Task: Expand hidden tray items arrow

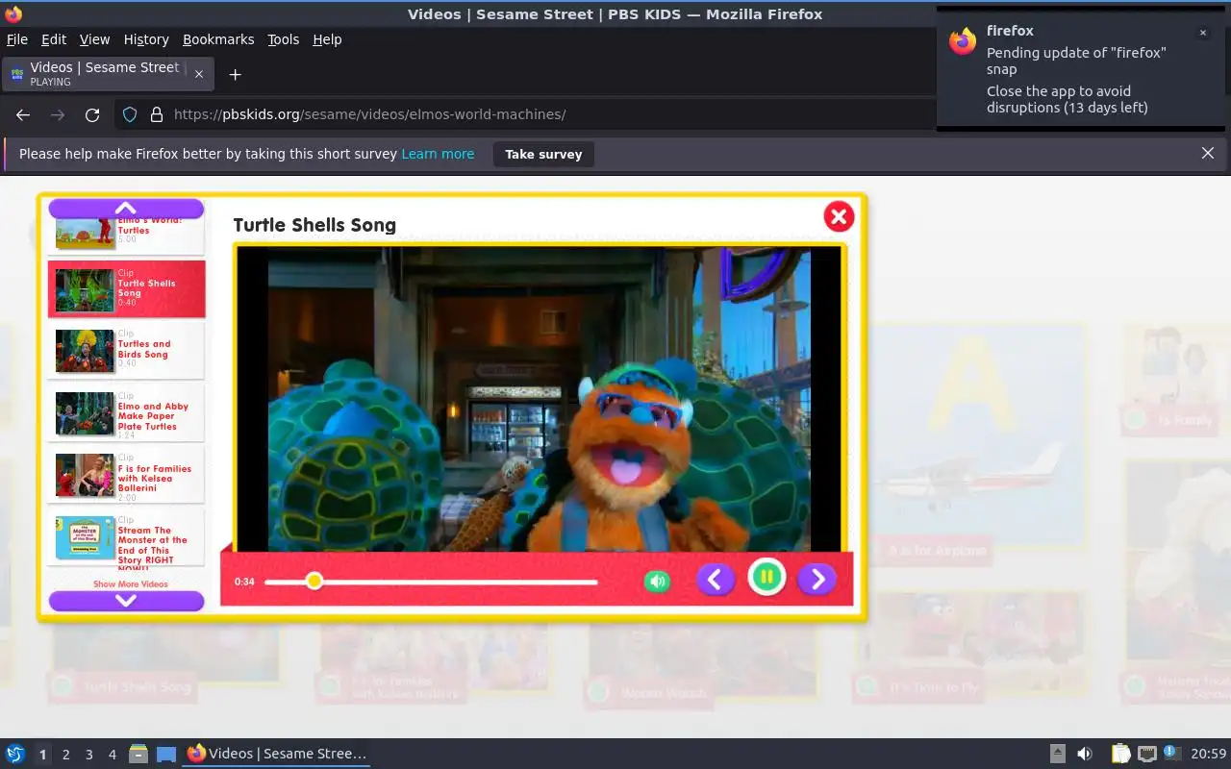Action: click(1057, 754)
